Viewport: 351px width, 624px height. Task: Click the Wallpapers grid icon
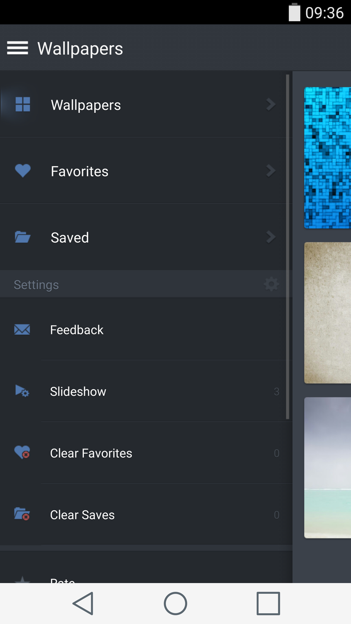[22, 104]
